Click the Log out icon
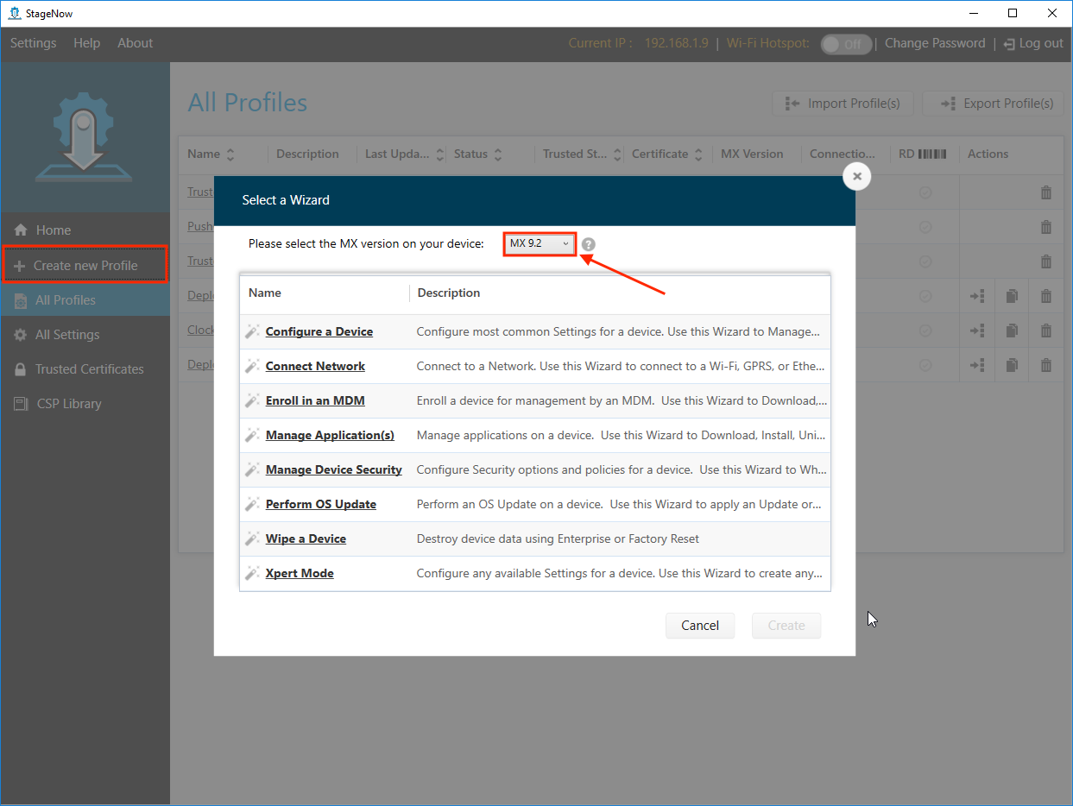The height and width of the screenshot is (806, 1073). 1009,44
